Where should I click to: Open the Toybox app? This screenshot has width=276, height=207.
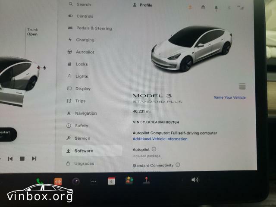coord(129,180)
